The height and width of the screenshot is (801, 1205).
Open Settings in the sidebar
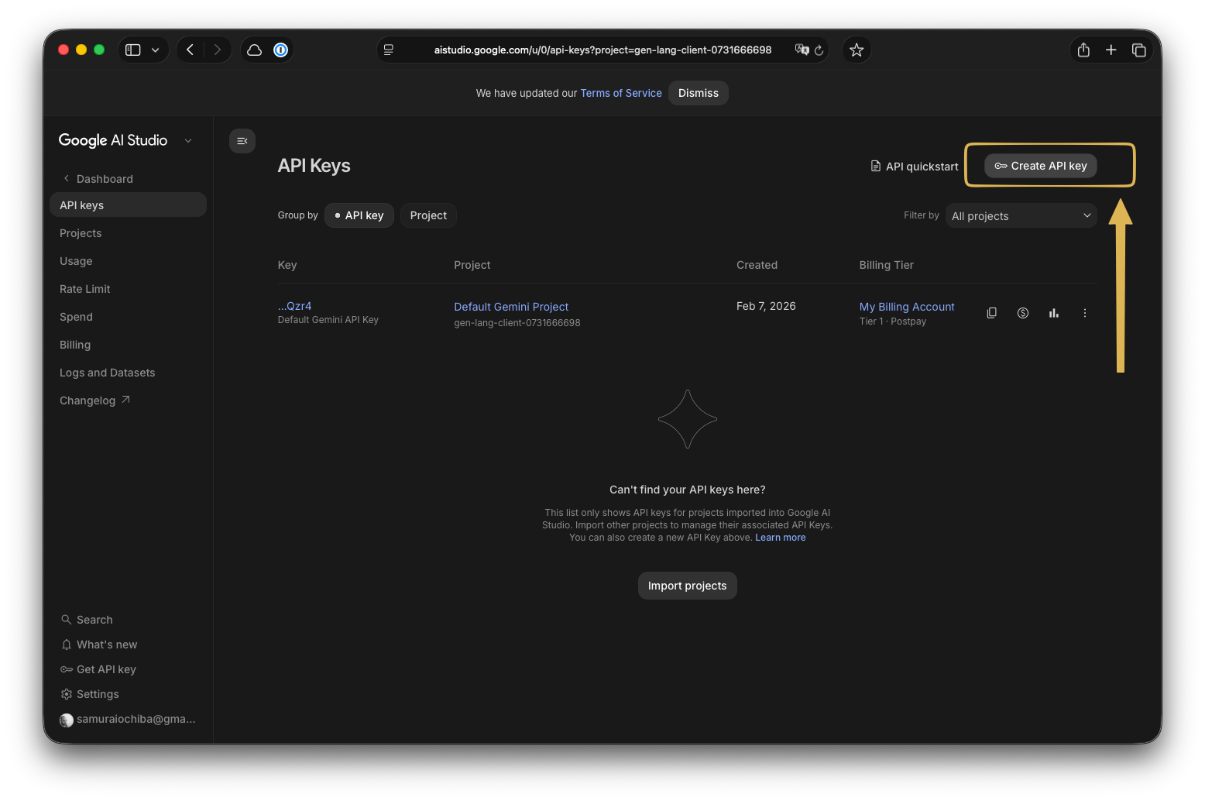(x=90, y=694)
